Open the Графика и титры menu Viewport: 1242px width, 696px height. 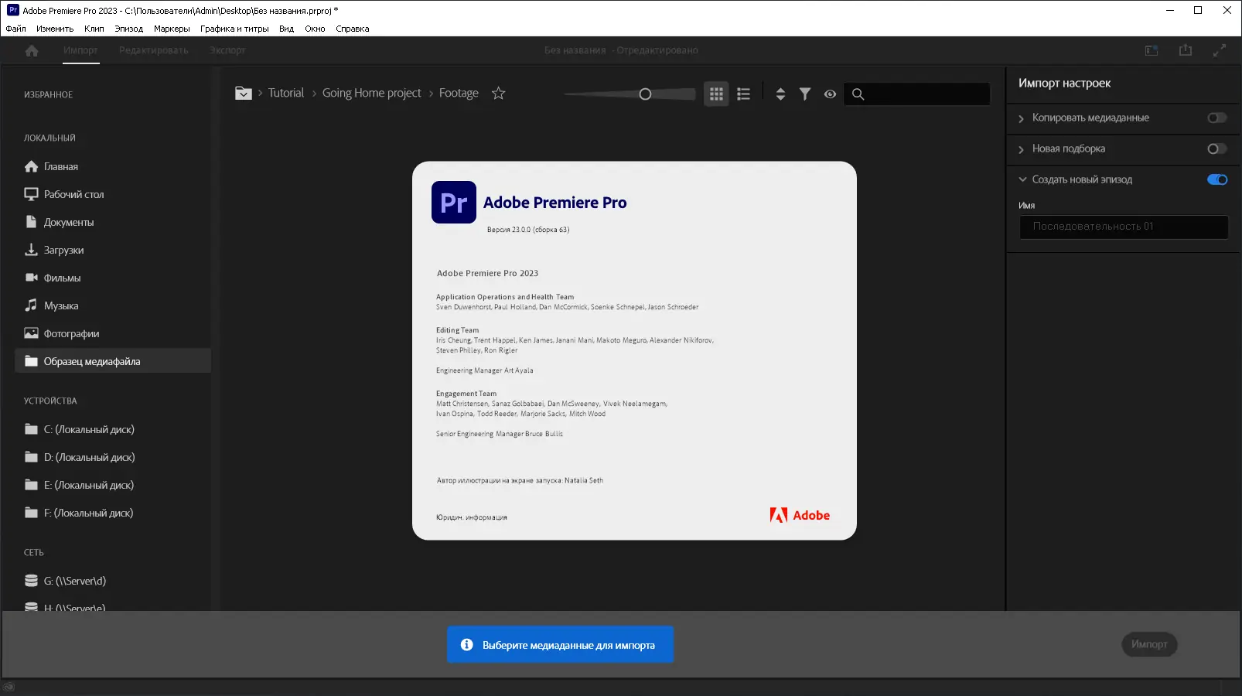(234, 29)
